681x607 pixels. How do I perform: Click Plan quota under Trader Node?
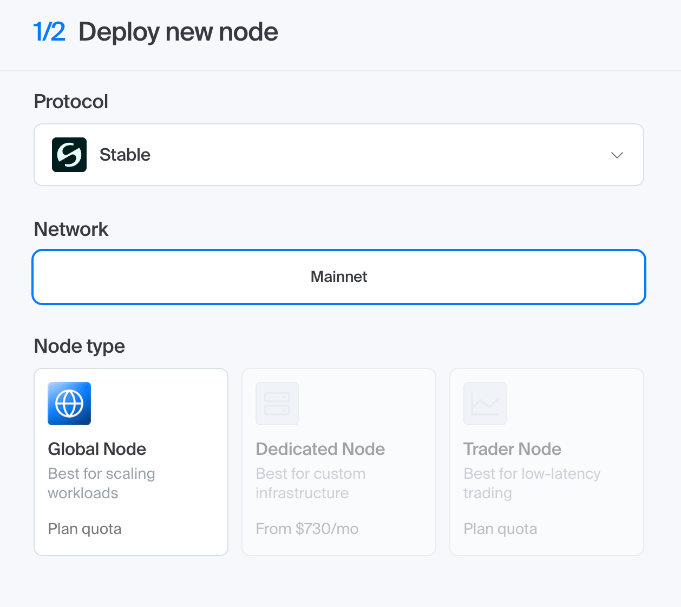500,529
